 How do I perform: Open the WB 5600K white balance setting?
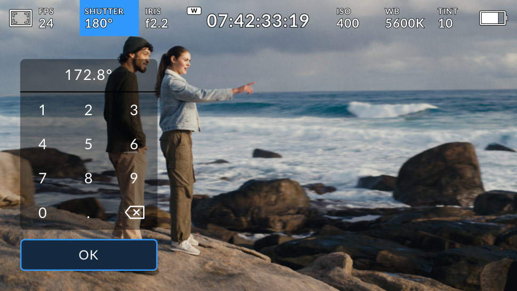point(405,18)
